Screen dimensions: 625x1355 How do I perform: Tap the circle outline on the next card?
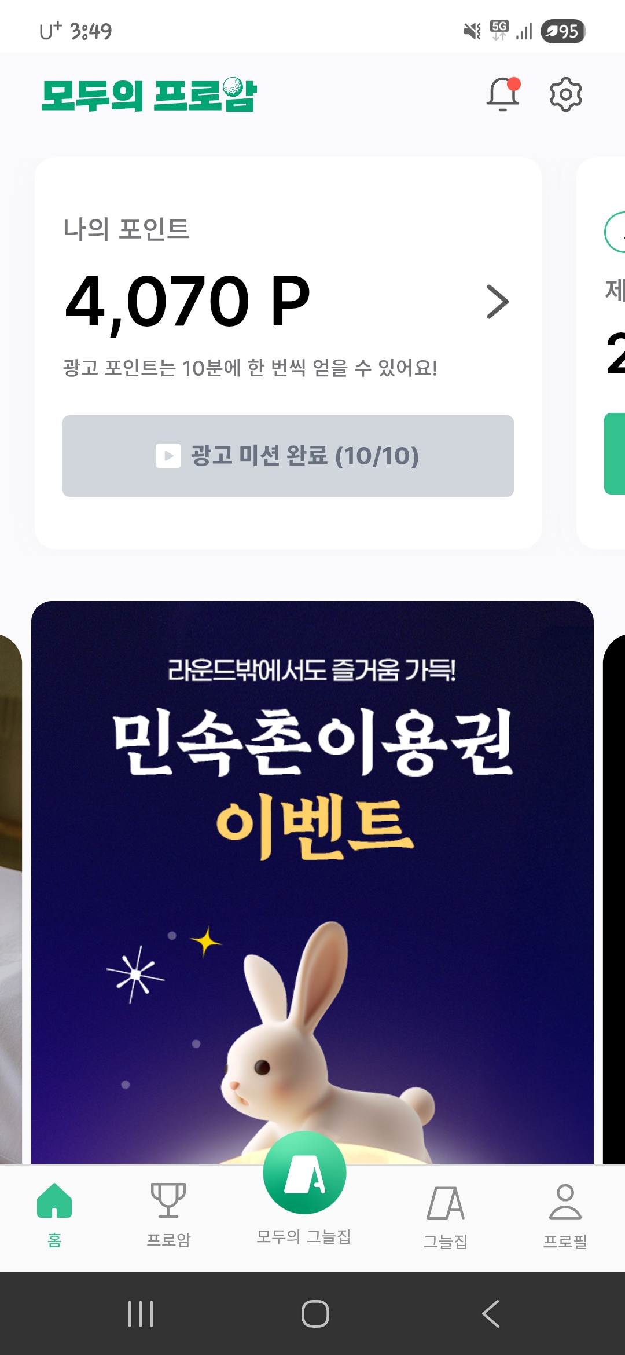pyautogui.click(x=615, y=232)
